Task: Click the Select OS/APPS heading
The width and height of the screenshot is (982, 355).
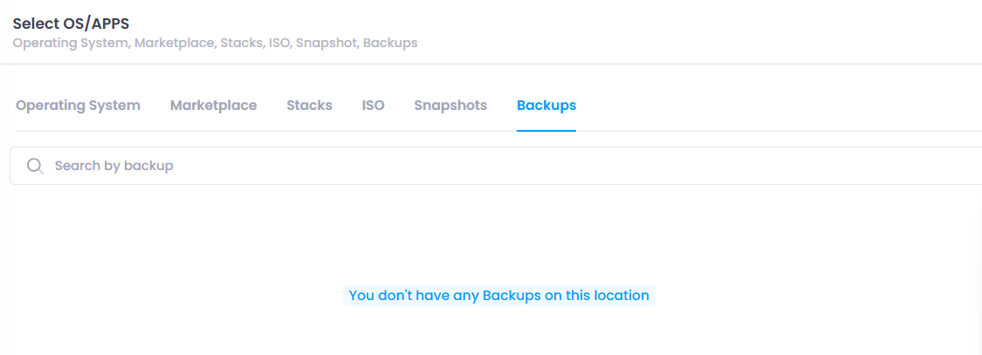Action: coord(72,24)
